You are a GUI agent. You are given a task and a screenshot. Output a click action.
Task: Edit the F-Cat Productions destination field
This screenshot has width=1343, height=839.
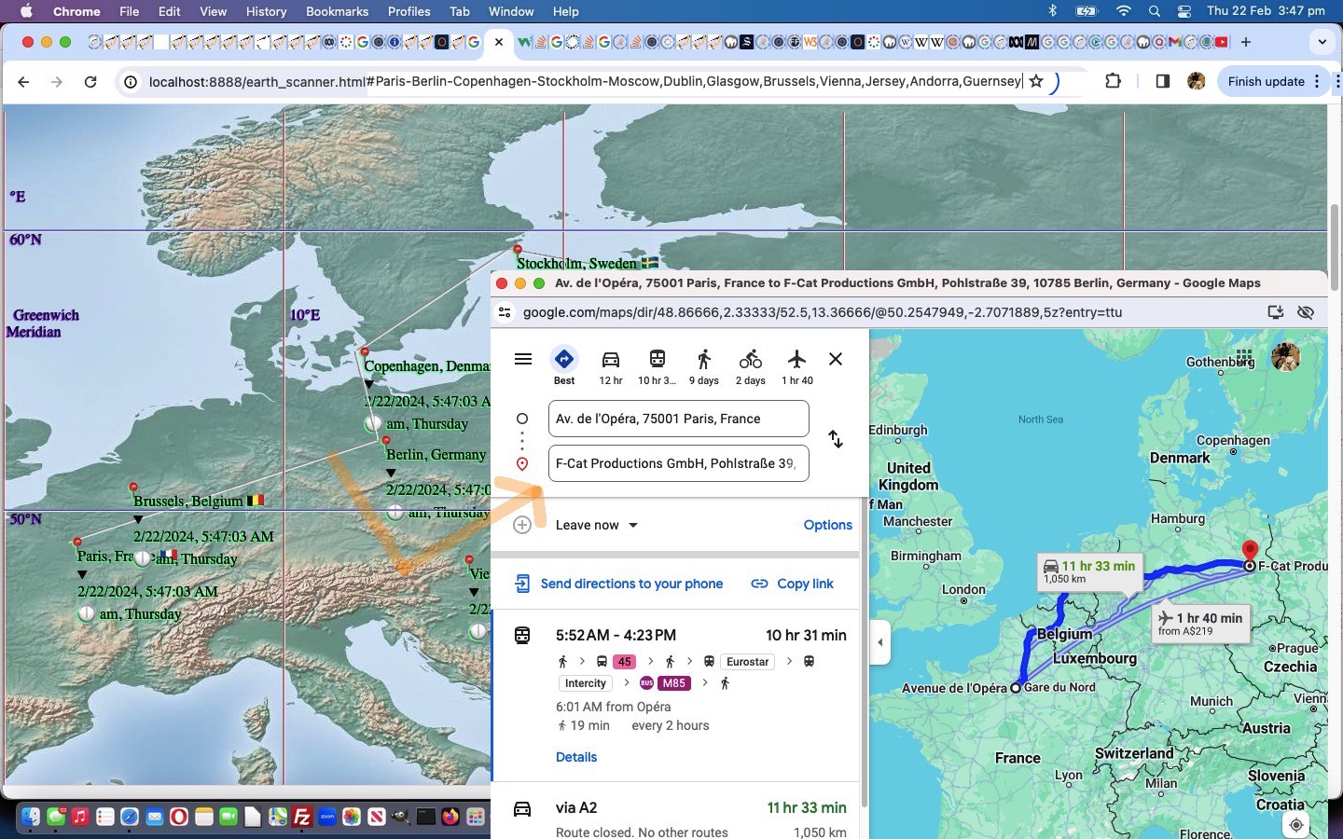[679, 463]
